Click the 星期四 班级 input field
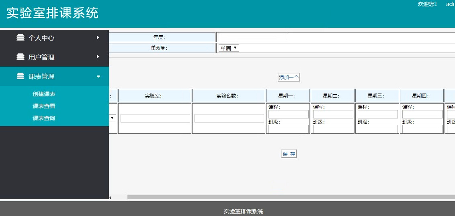 (x=422, y=129)
